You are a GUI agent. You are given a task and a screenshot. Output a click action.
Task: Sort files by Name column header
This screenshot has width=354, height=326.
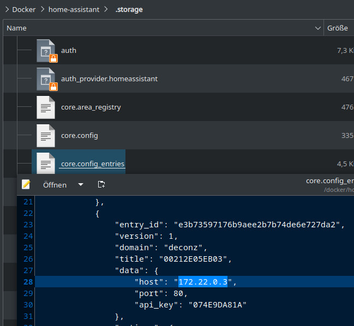click(16, 28)
